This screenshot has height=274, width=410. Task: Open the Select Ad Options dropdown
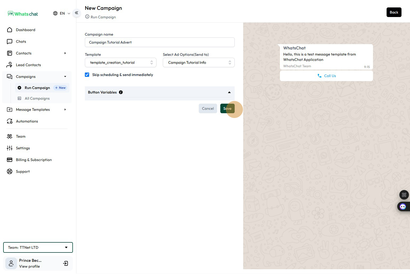[x=198, y=62]
